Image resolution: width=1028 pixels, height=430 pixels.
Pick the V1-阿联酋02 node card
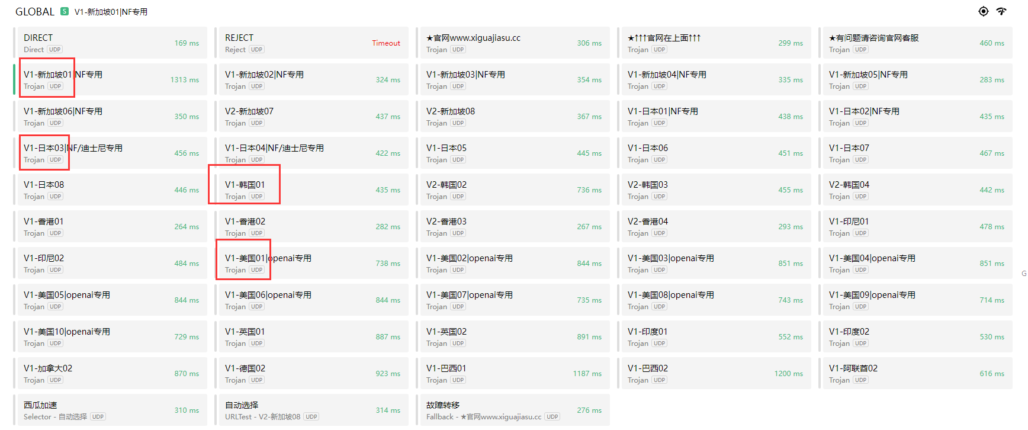[x=917, y=373]
